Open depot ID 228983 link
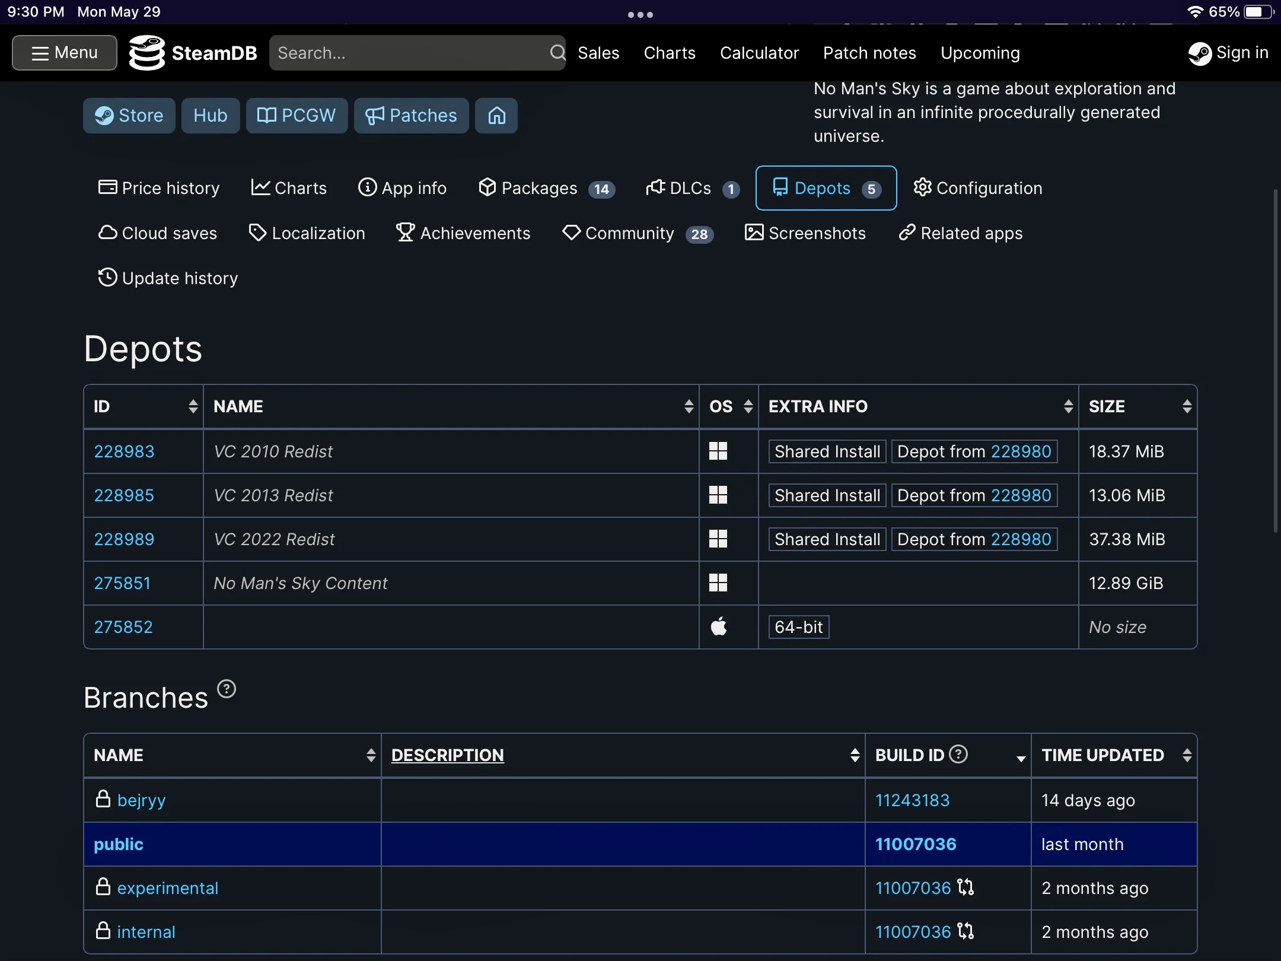Image resolution: width=1281 pixels, height=961 pixels. 124,451
